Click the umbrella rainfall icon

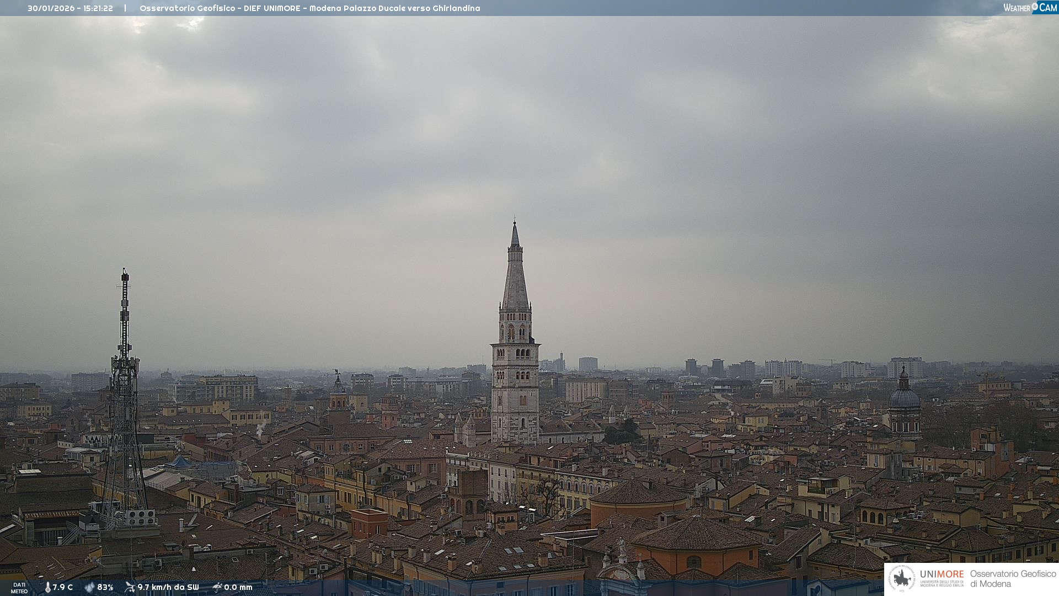pyautogui.click(x=217, y=587)
